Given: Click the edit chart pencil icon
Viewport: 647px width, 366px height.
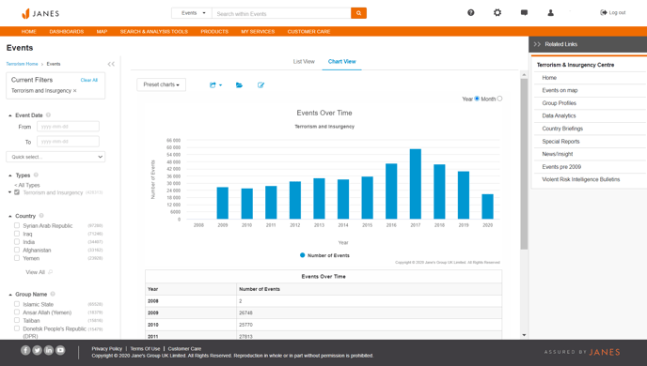Looking at the screenshot, I should (260, 85).
